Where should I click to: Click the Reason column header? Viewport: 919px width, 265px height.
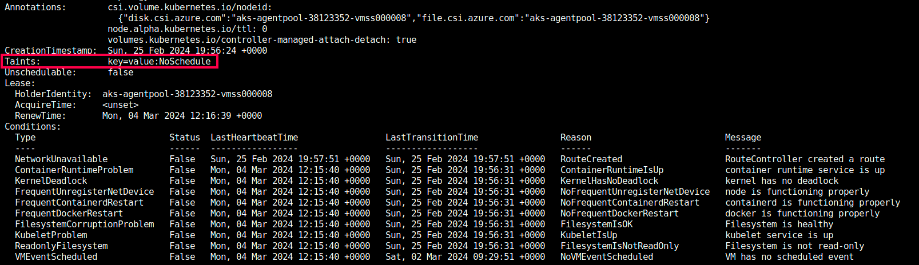576,138
